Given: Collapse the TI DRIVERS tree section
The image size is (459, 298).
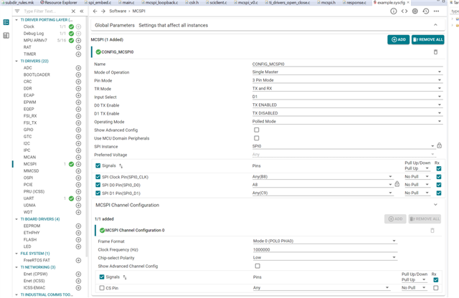Looking at the screenshot, I should coord(16,61).
